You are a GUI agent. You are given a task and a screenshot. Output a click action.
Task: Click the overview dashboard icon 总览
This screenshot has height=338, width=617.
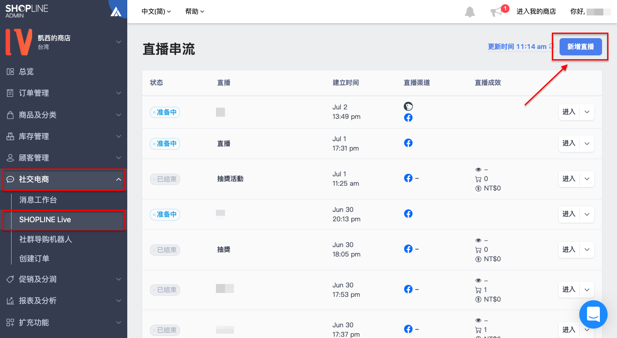[x=10, y=72]
